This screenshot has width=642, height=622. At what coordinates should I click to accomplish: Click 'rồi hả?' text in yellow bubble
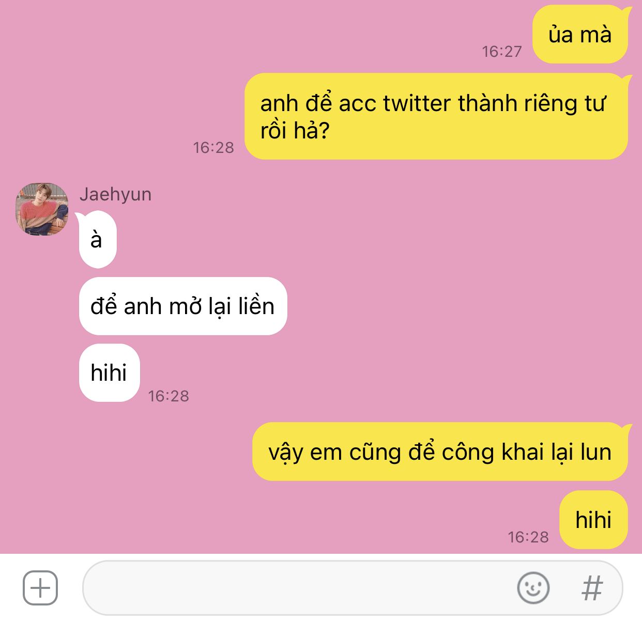click(x=295, y=130)
